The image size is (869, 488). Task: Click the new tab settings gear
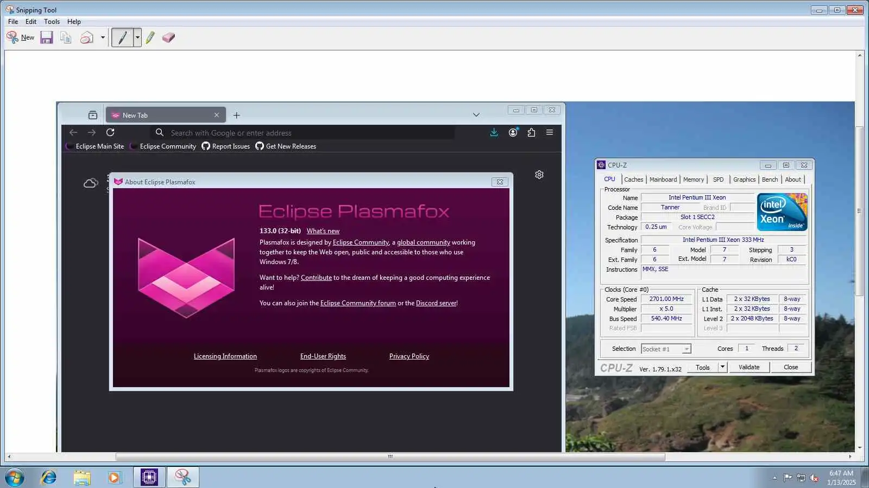coord(539,175)
